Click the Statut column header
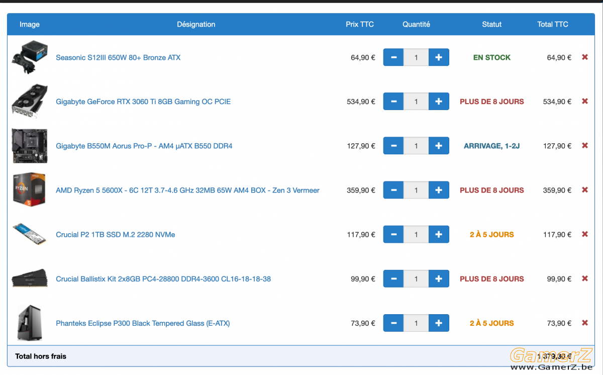This screenshot has width=603, height=375. click(492, 24)
